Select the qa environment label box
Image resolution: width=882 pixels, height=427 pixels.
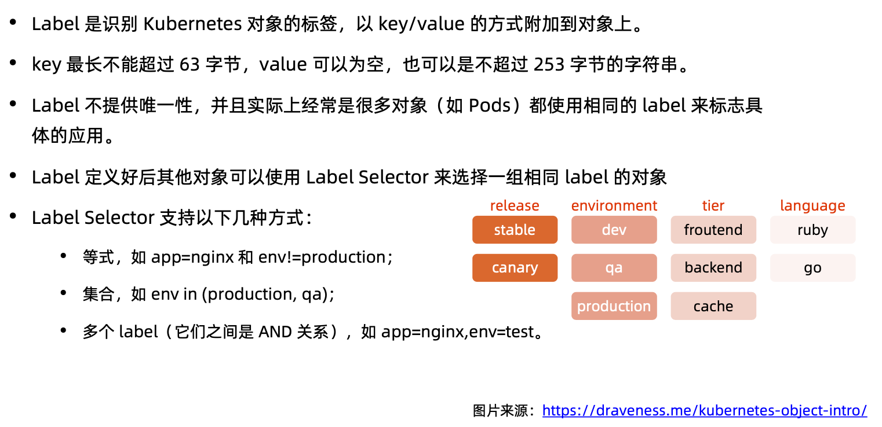(x=614, y=268)
